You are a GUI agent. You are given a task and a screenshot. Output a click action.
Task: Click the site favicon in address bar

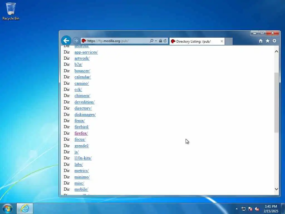coord(83,41)
